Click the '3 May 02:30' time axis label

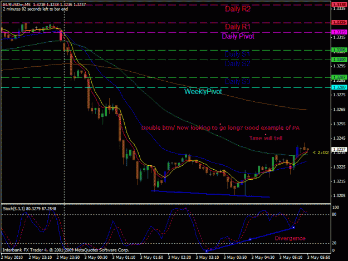coord(179,258)
